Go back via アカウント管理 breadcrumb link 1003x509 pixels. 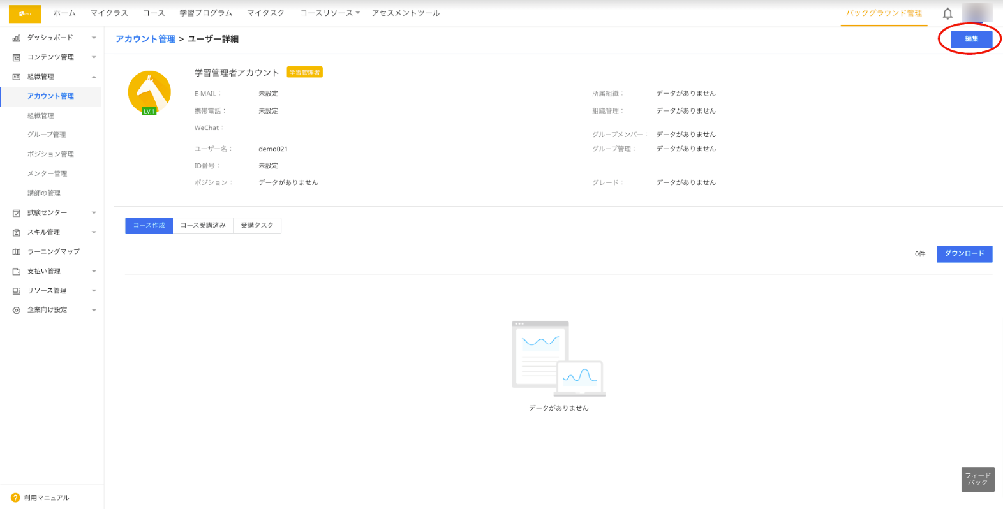coord(145,40)
